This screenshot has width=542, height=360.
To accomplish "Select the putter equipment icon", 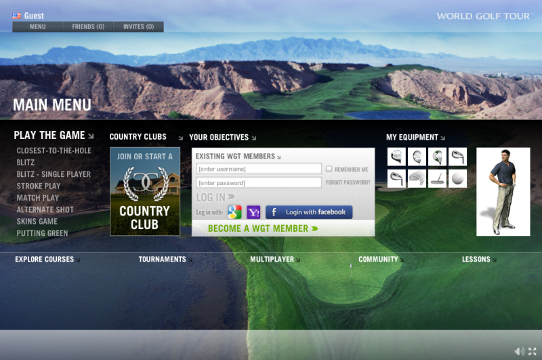I will pyautogui.click(x=437, y=178).
